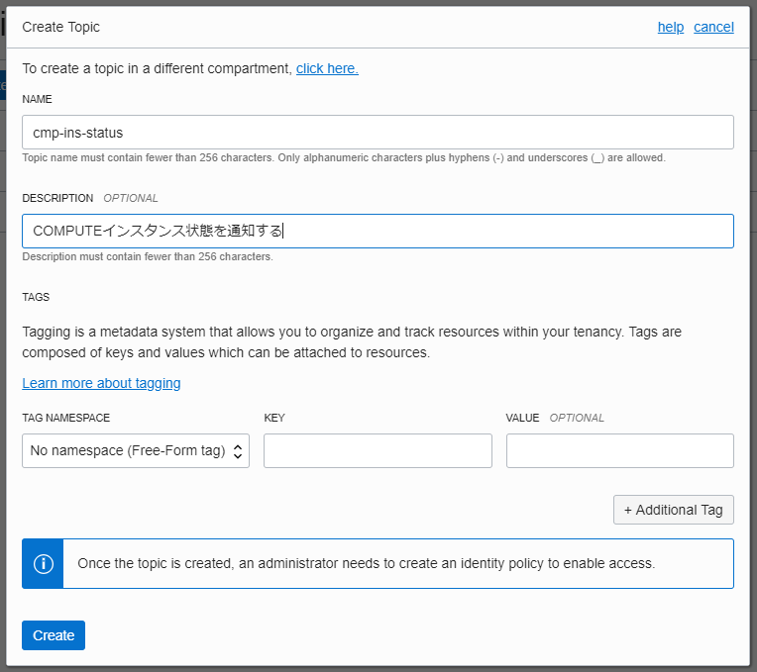
Task: Cancel the Create Topic dialog
Action: [713, 27]
